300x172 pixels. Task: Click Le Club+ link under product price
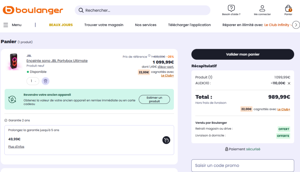[x=167, y=76]
